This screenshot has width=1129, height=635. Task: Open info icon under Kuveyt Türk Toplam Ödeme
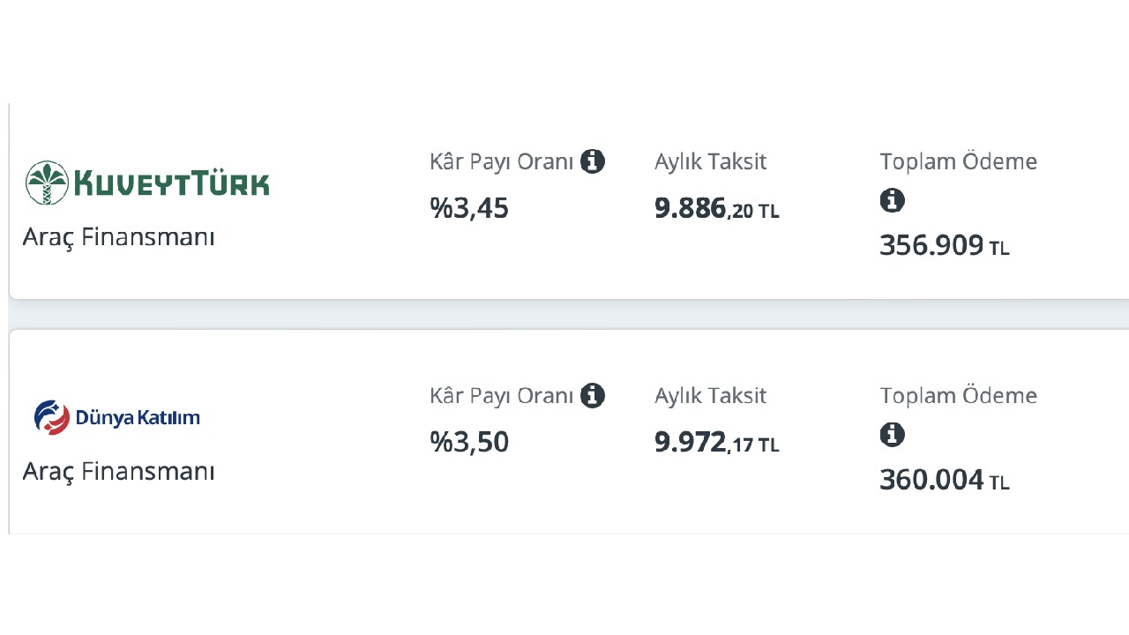[x=893, y=200]
